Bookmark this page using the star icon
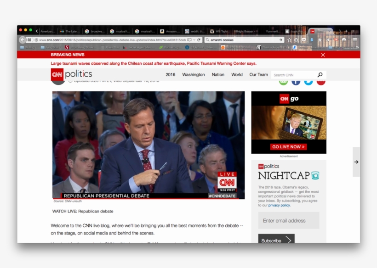 pyautogui.click(x=289, y=40)
